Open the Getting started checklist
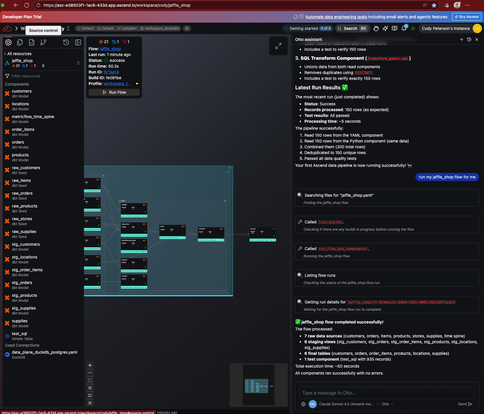Image resolution: width=484 pixels, height=414 pixels. click(x=307, y=28)
